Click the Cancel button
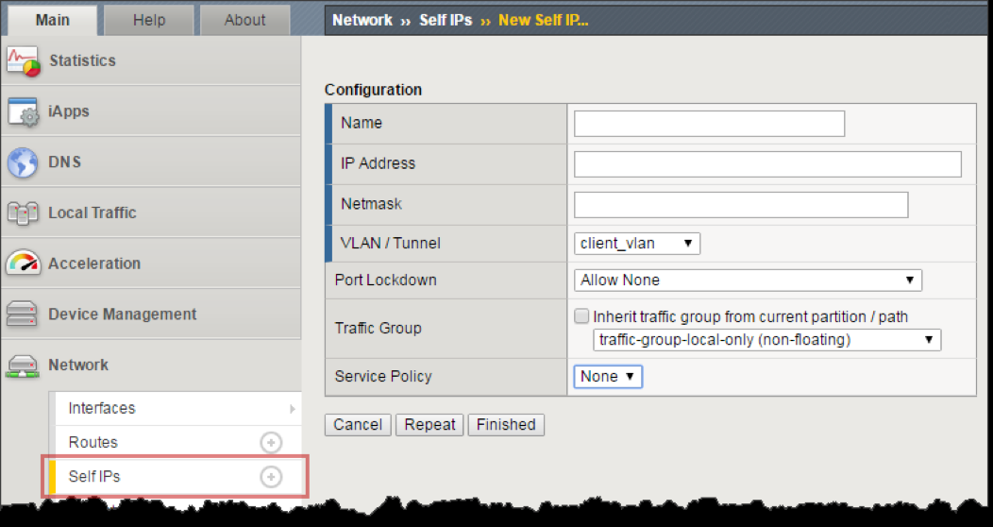Viewport: 993px width, 527px height. (x=358, y=424)
